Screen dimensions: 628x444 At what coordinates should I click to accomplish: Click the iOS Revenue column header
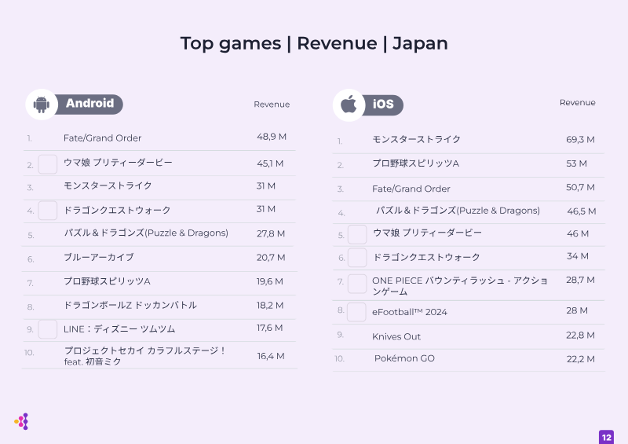pos(577,103)
